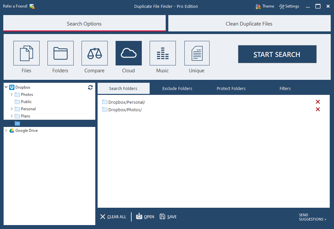Click the highlighted unnamed folder icon
This screenshot has width=334, height=229.
pyautogui.click(x=17, y=123)
